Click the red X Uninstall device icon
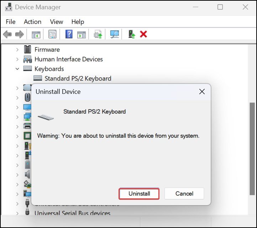 coord(143,34)
